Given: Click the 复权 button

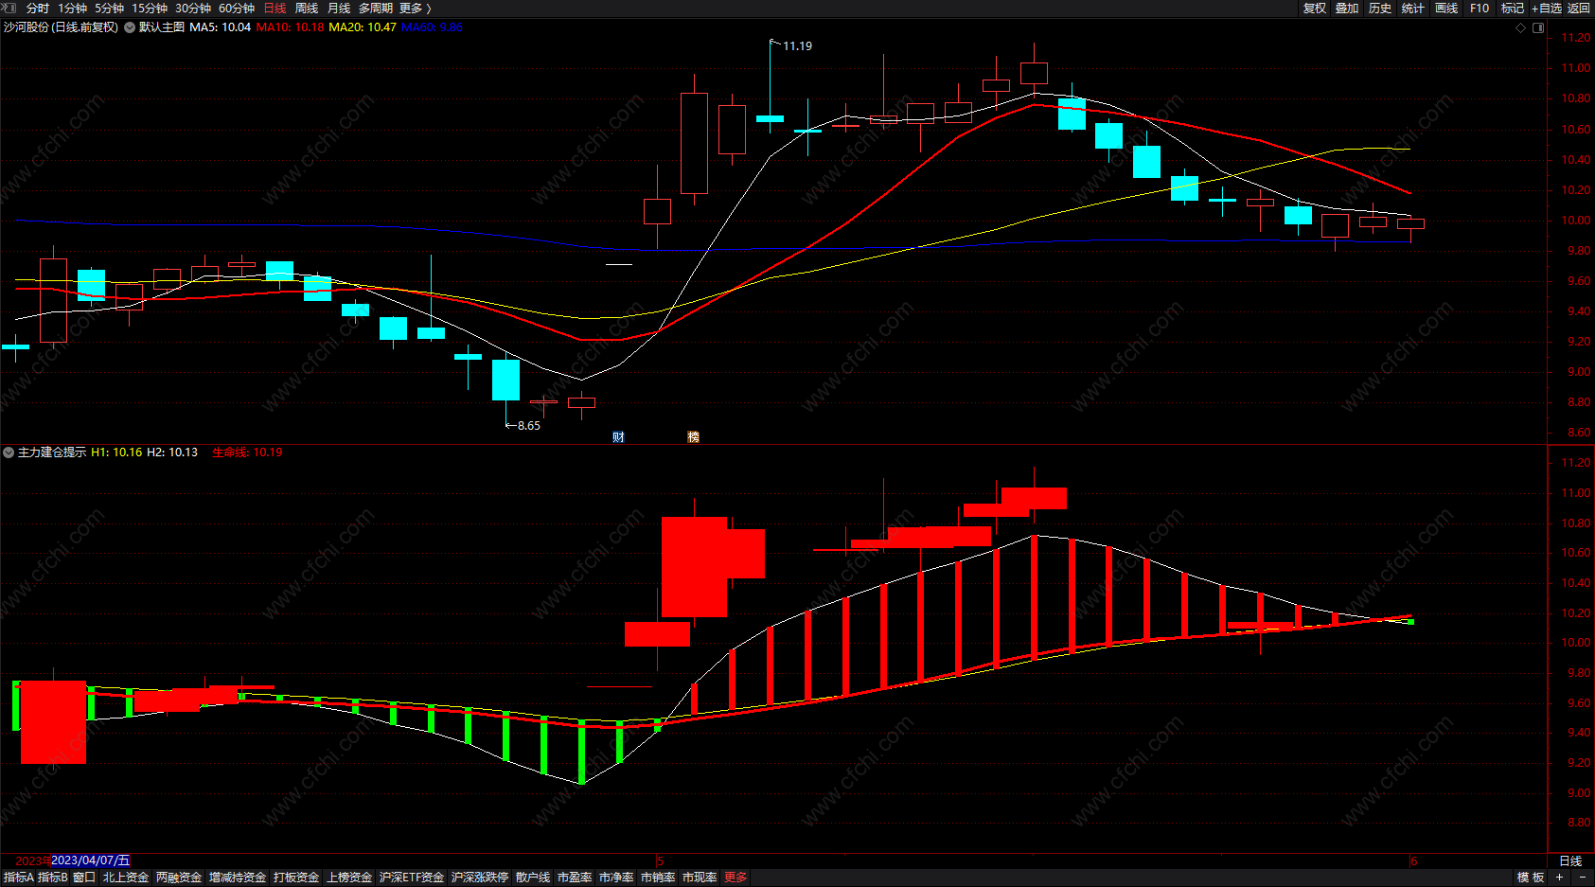Looking at the screenshot, I should click(1314, 8).
